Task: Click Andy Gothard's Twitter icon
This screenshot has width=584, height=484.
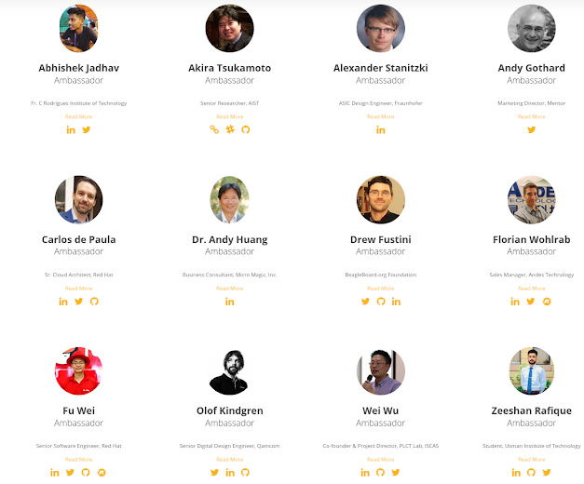Action: 532,129
